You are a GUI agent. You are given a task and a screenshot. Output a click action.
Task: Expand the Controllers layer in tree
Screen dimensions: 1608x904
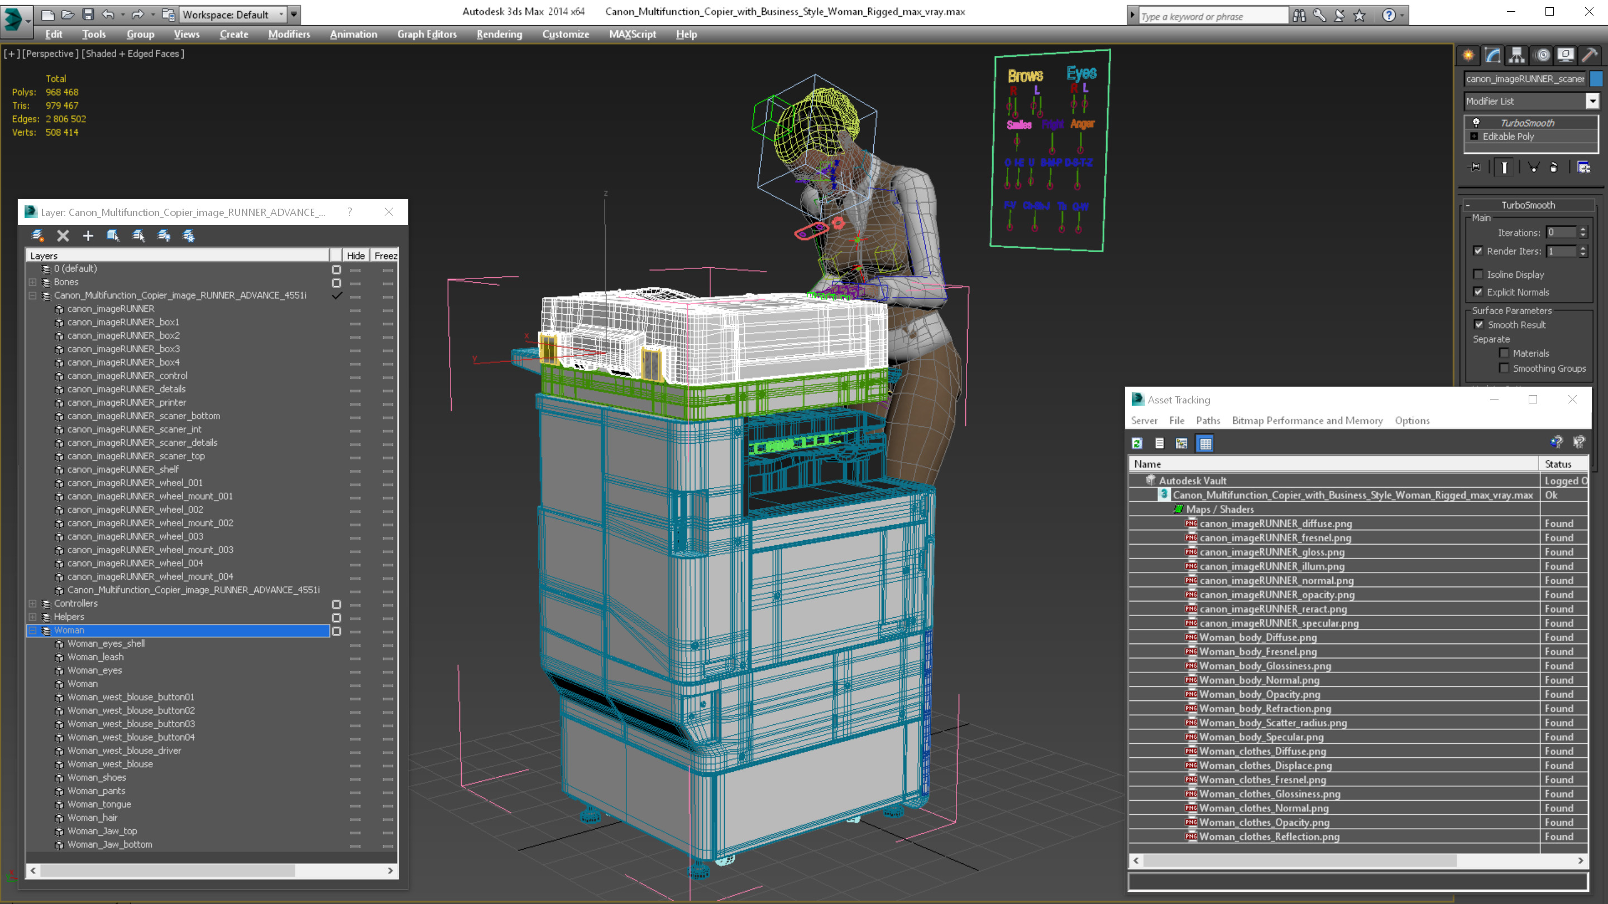click(x=32, y=603)
